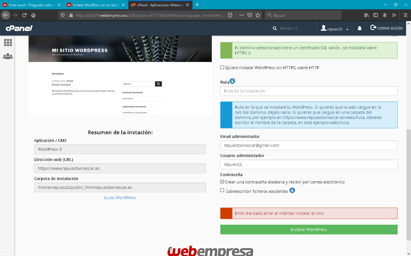Click CERRAR SESIÓN to log out
Viewport: 411px width, 256px height.
pyautogui.click(x=386, y=28)
